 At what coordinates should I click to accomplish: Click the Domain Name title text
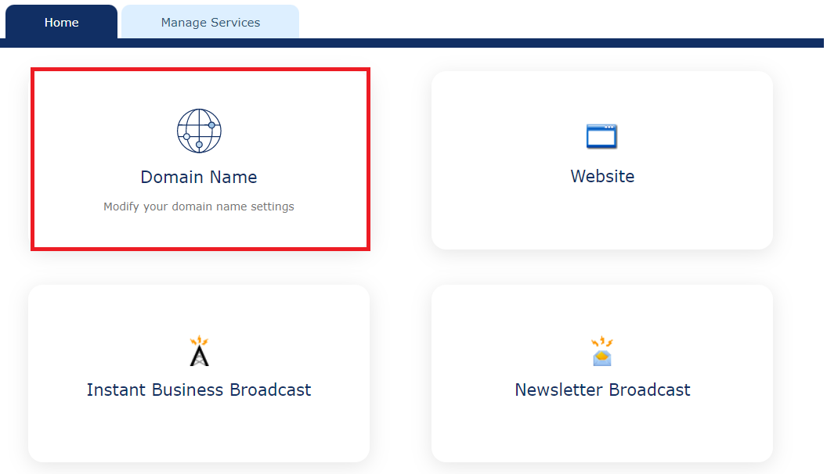[198, 177]
